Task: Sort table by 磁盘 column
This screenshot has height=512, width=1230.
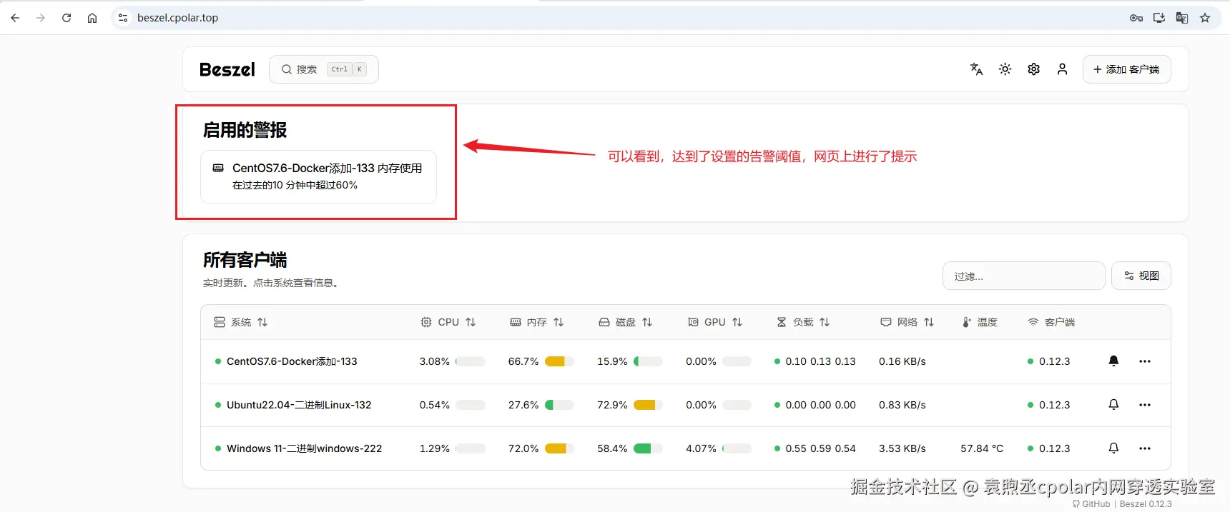Action: tap(625, 322)
